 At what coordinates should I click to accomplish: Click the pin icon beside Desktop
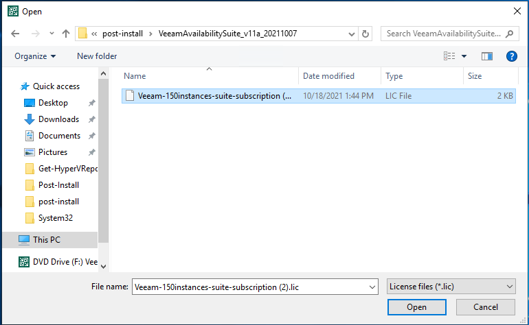tap(92, 103)
